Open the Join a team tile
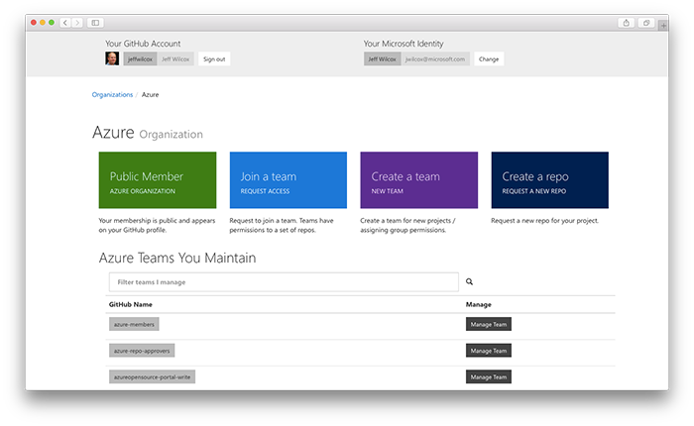 coord(289,180)
